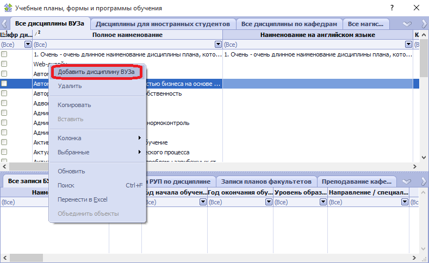Viewport: 429px width, 263px height.
Task: Click disabled 'Объединить объекты' menu entry
Action: (97, 214)
